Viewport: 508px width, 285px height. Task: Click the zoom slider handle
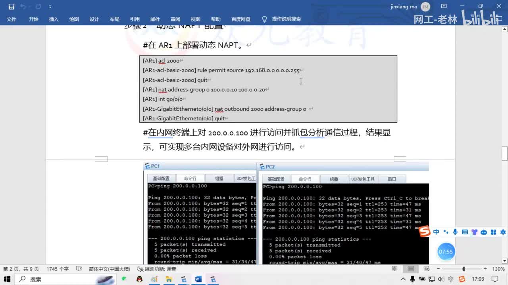[x=463, y=269]
